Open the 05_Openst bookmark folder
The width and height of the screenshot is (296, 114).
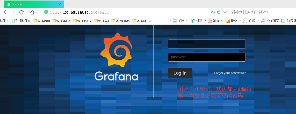(x=120, y=21)
